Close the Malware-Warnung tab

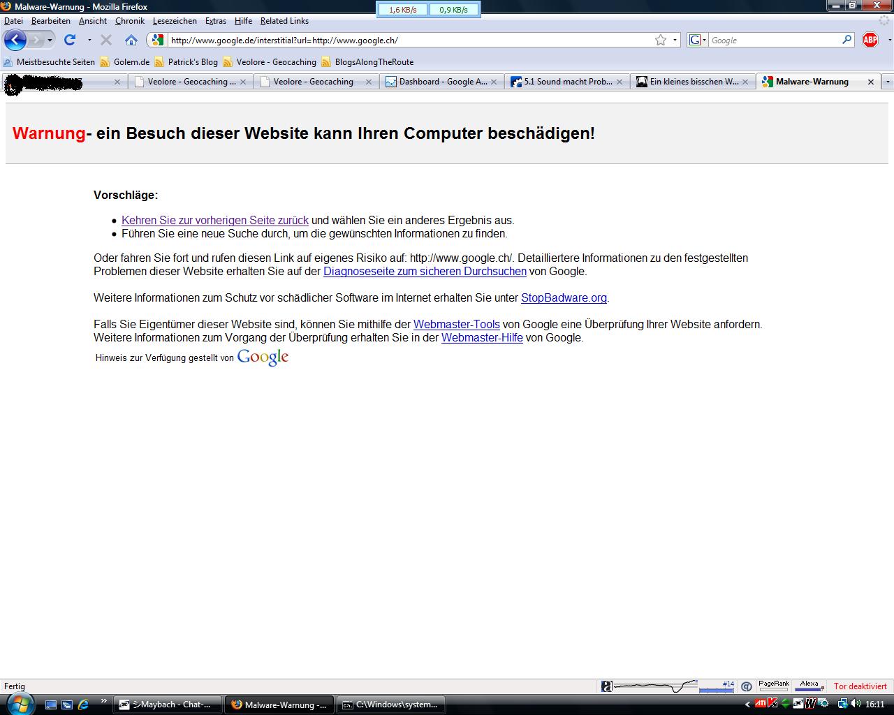point(871,82)
